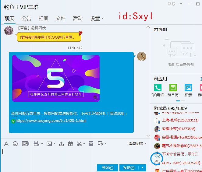202x172 pixels.
Task: Open the 相册 tab
Action: click(x=43, y=18)
